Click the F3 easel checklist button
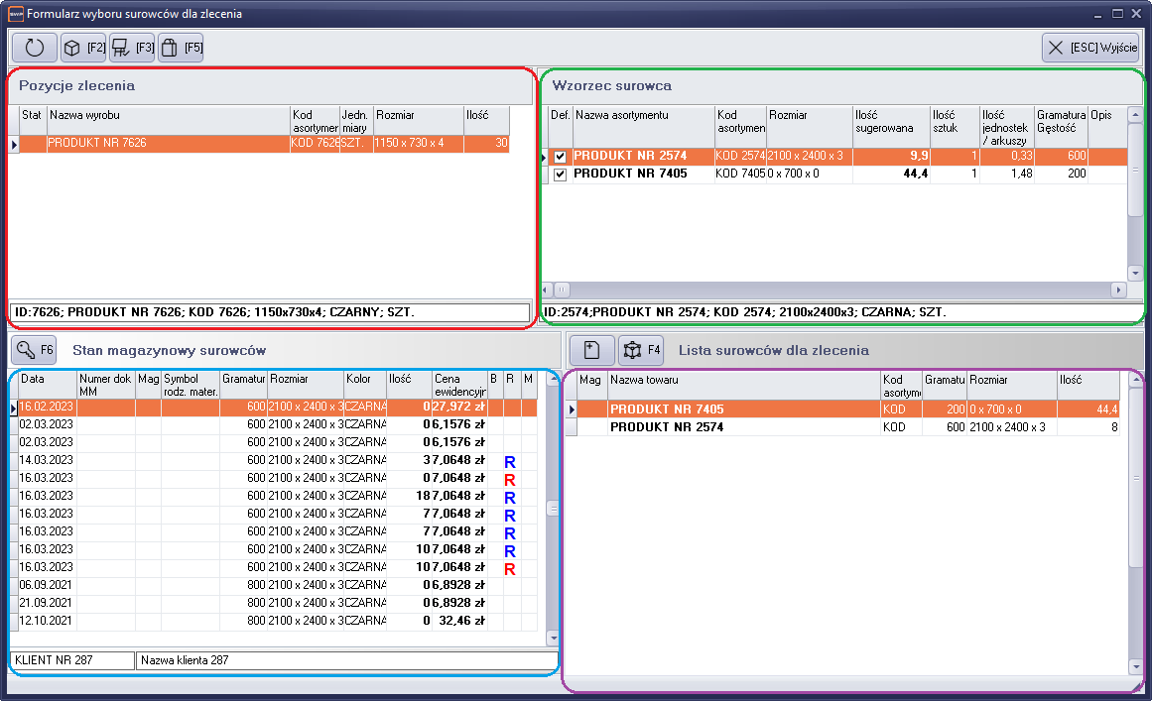1152x701 pixels. [x=132, y=48]
